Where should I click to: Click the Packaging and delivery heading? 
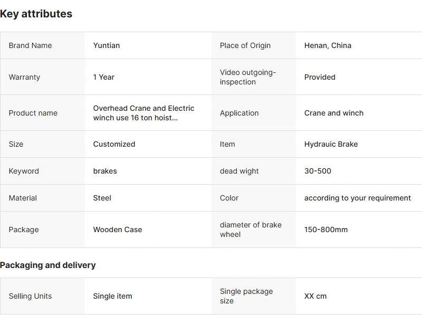click(48, 265)
